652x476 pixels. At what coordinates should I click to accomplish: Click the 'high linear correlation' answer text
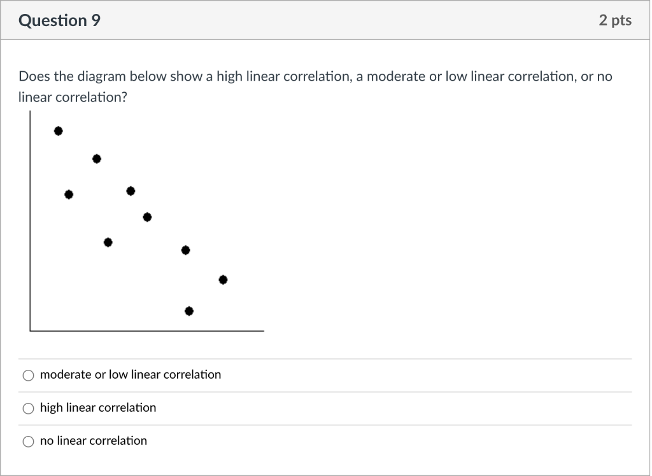point(97,407)
